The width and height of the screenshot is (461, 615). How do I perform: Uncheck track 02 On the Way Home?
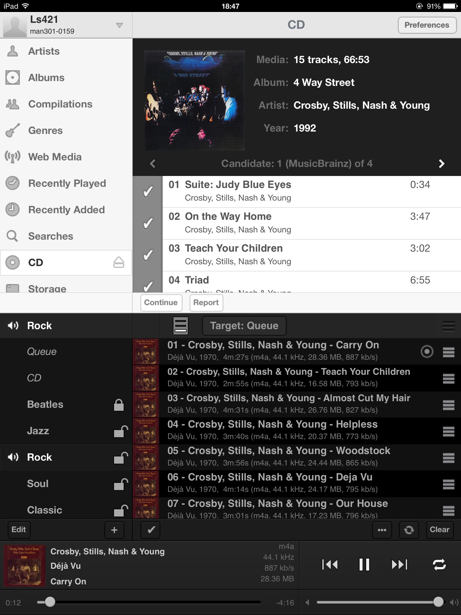(x=148, y=223)
